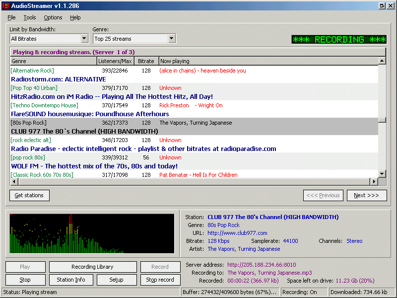
Task: Click the vertical scrollbar thumb in station list
Action: coord(382,120)
